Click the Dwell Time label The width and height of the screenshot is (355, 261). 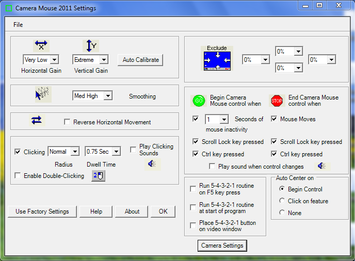[101, 165]
